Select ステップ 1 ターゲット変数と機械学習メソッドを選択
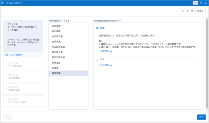This screenshot has width=209, height=123. tap(23, 36)
